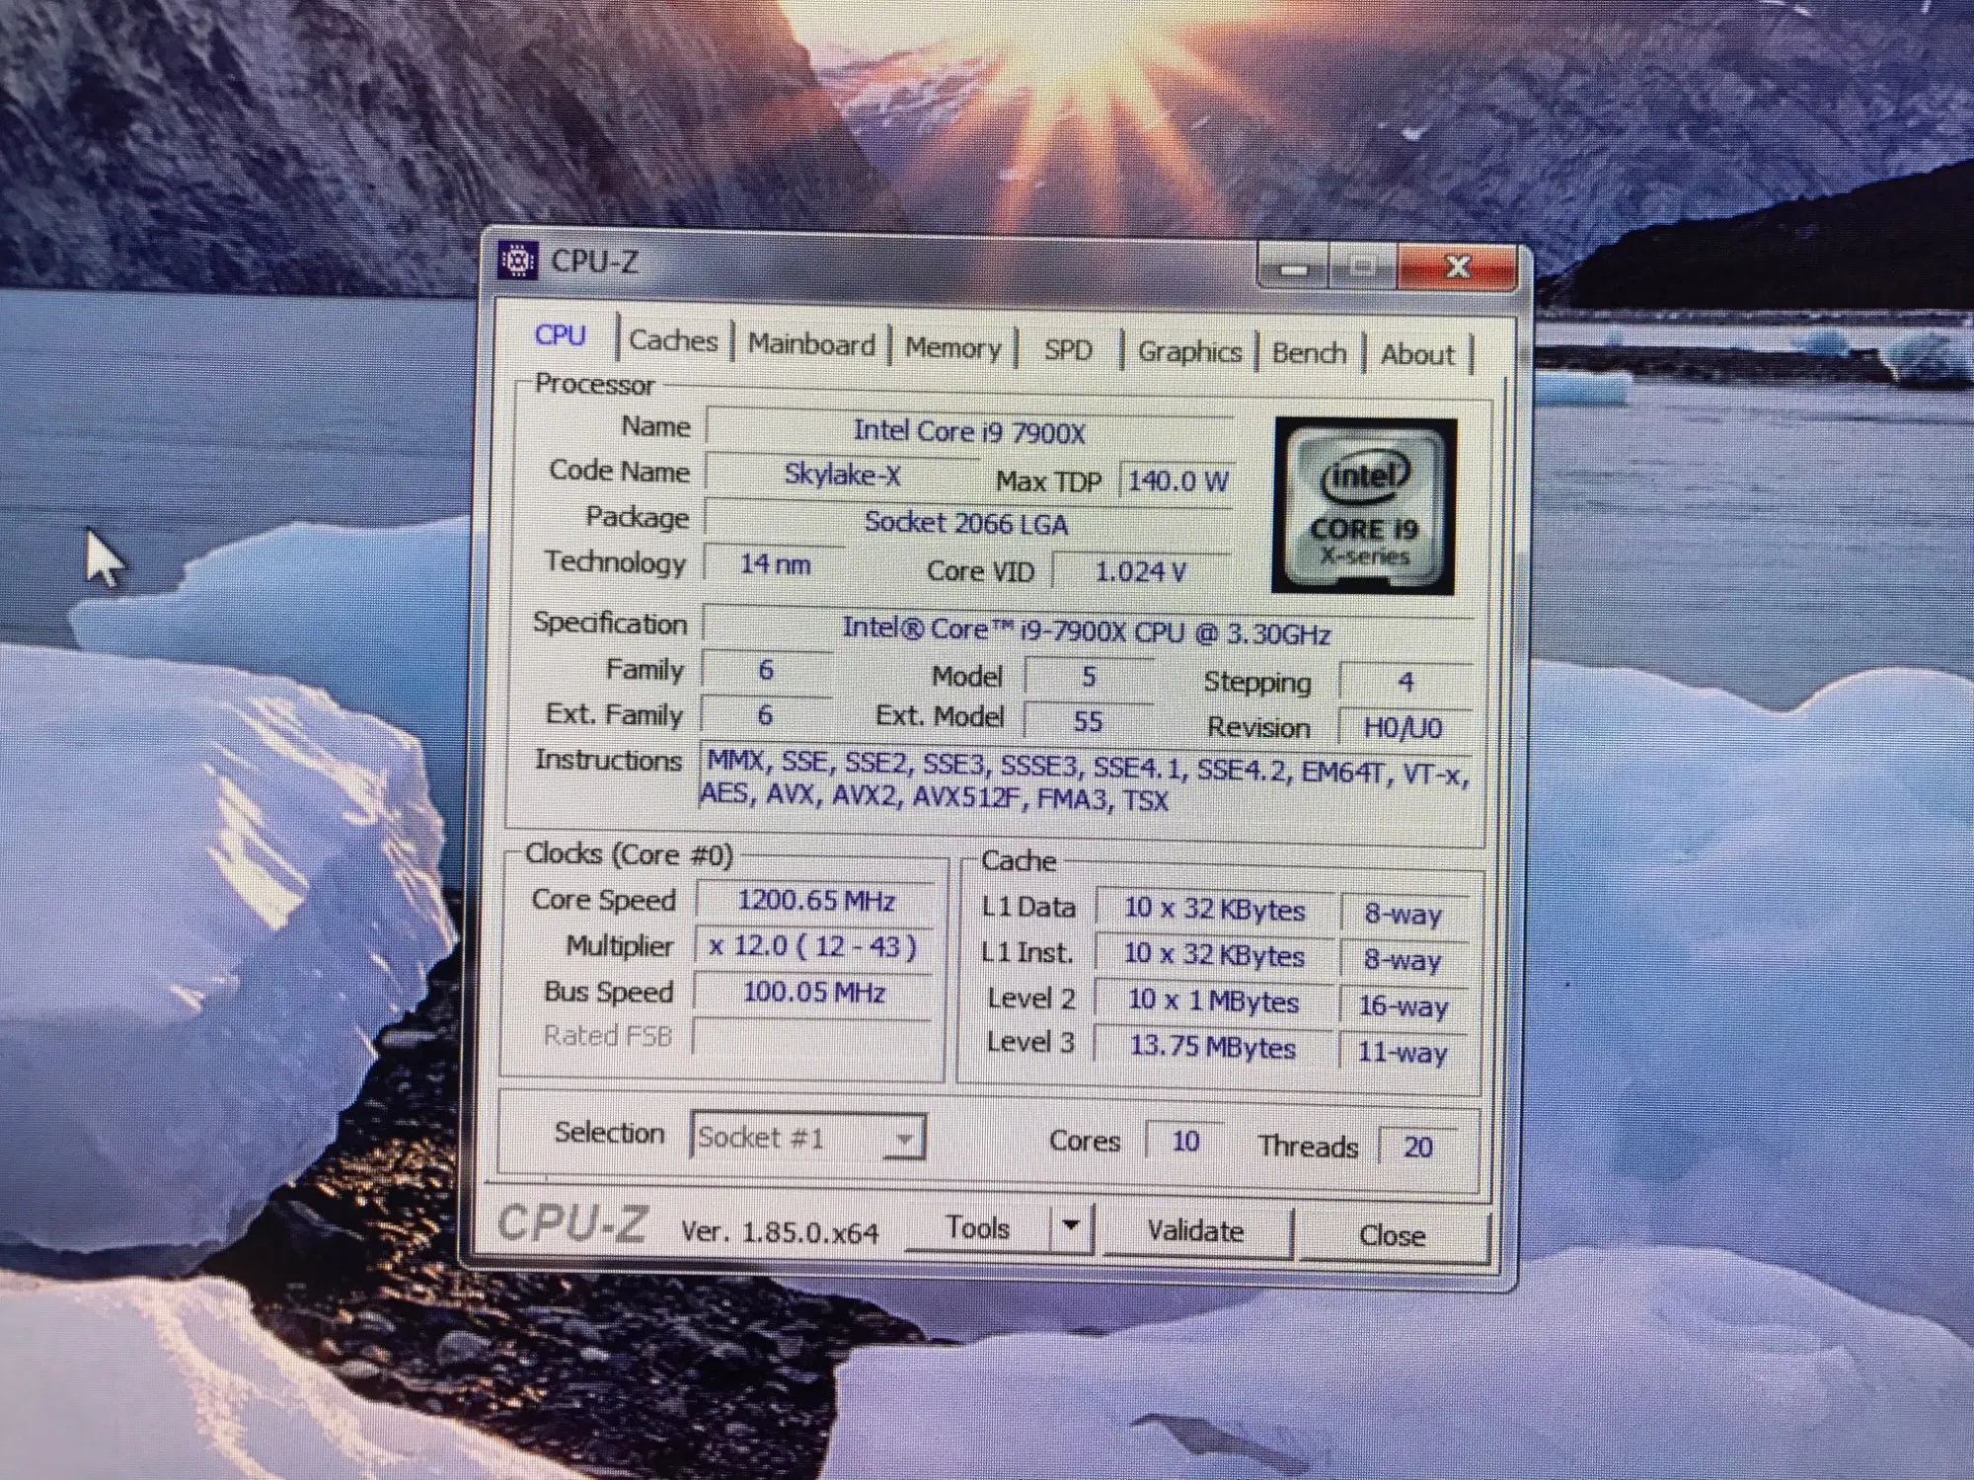Close CPU-Z with the red X button
The image size is (1974, 1480).
[1457, 267]
